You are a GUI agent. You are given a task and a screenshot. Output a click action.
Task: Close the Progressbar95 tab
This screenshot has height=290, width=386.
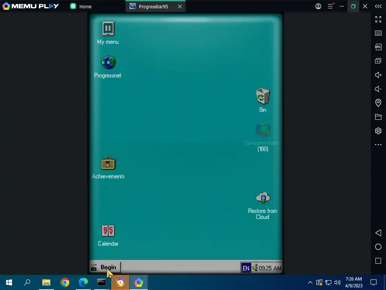click(x=180, y=6)
